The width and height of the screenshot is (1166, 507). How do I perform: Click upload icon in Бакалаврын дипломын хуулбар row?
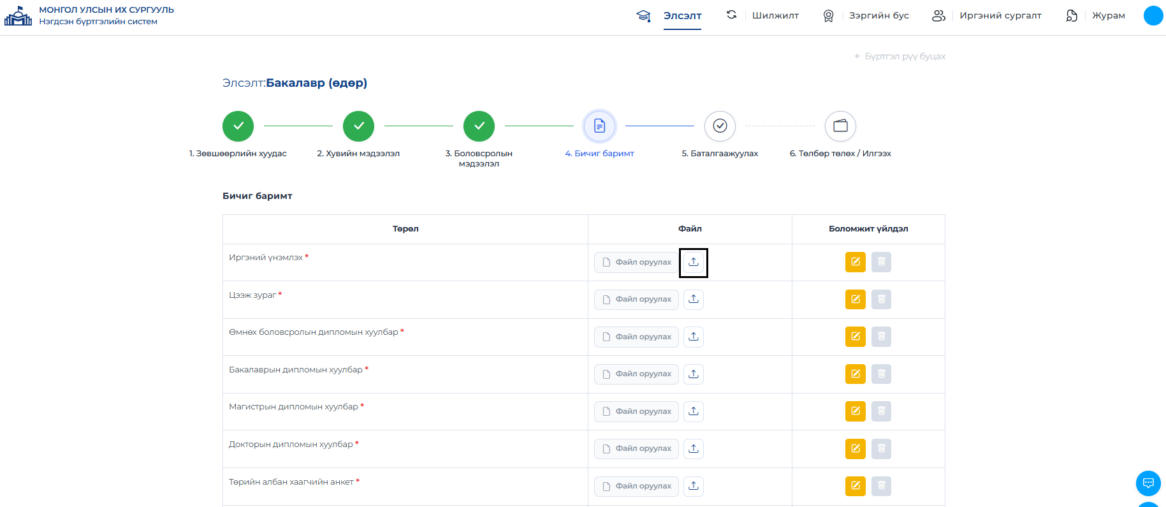tap(694, 374)
